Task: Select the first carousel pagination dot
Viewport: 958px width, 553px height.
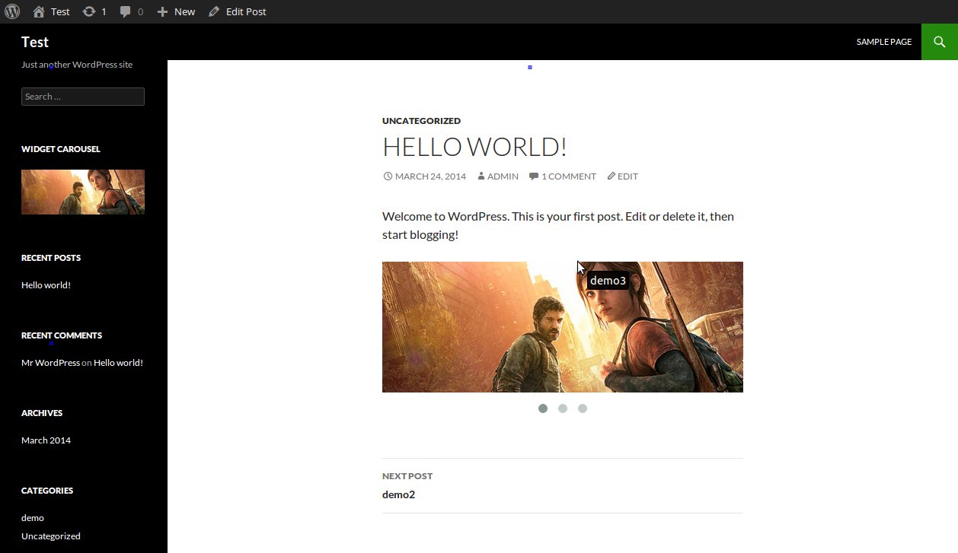Action: click(x=543, y=408)
